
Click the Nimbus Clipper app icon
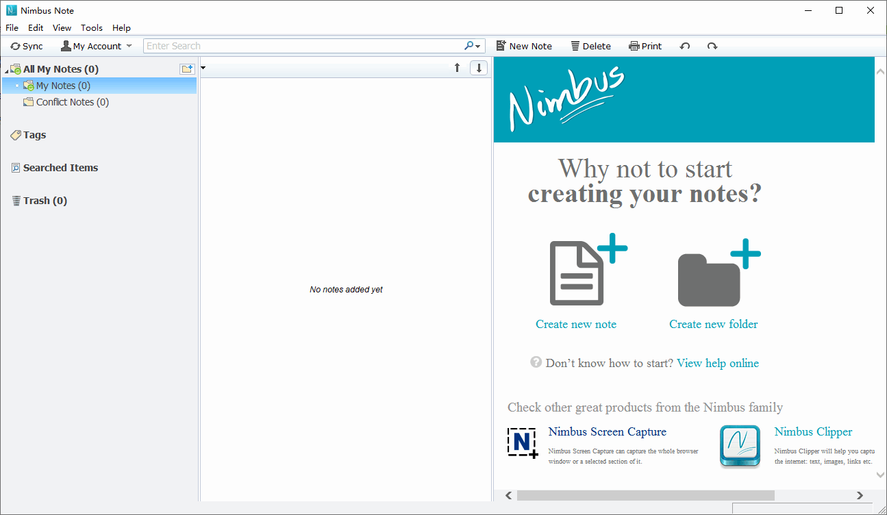tap(740, 447)
